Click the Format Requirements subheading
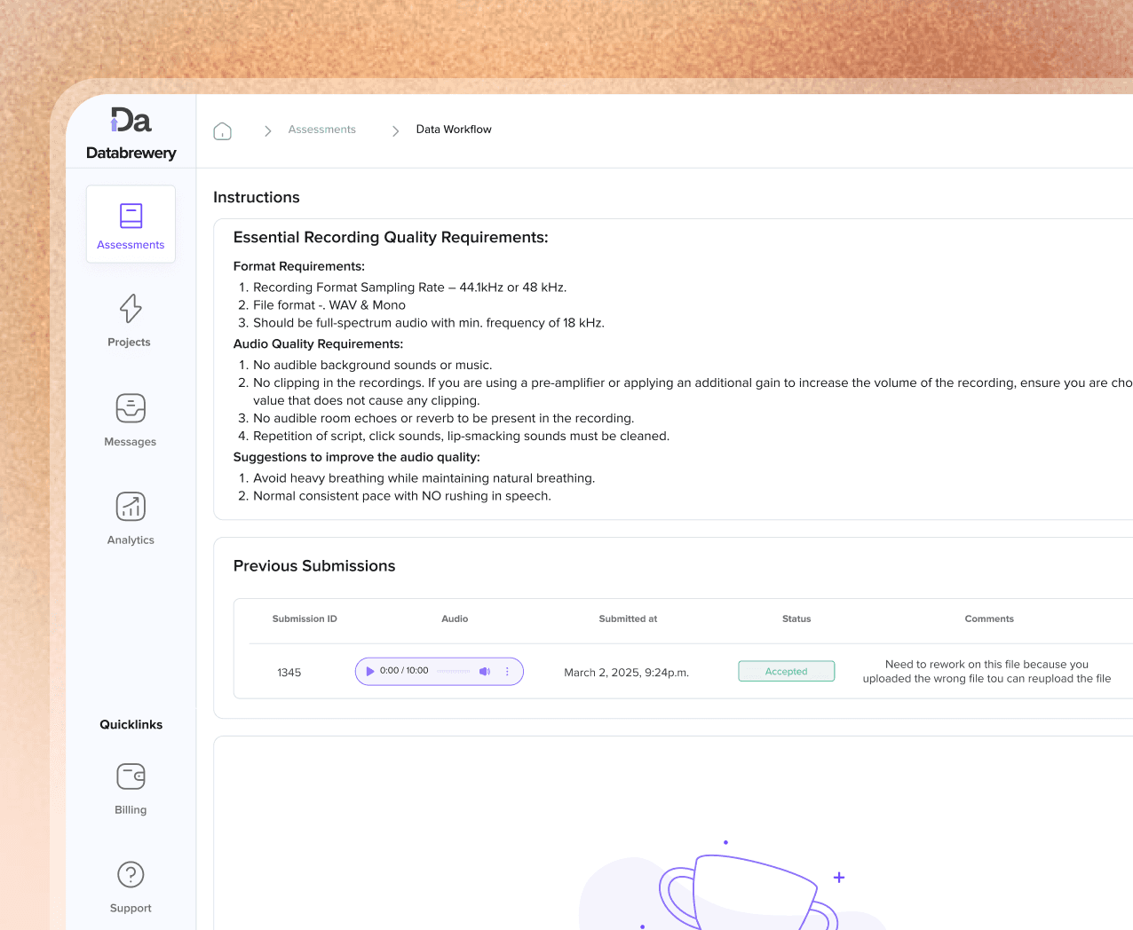1133x930 pixels. (299, 266)
